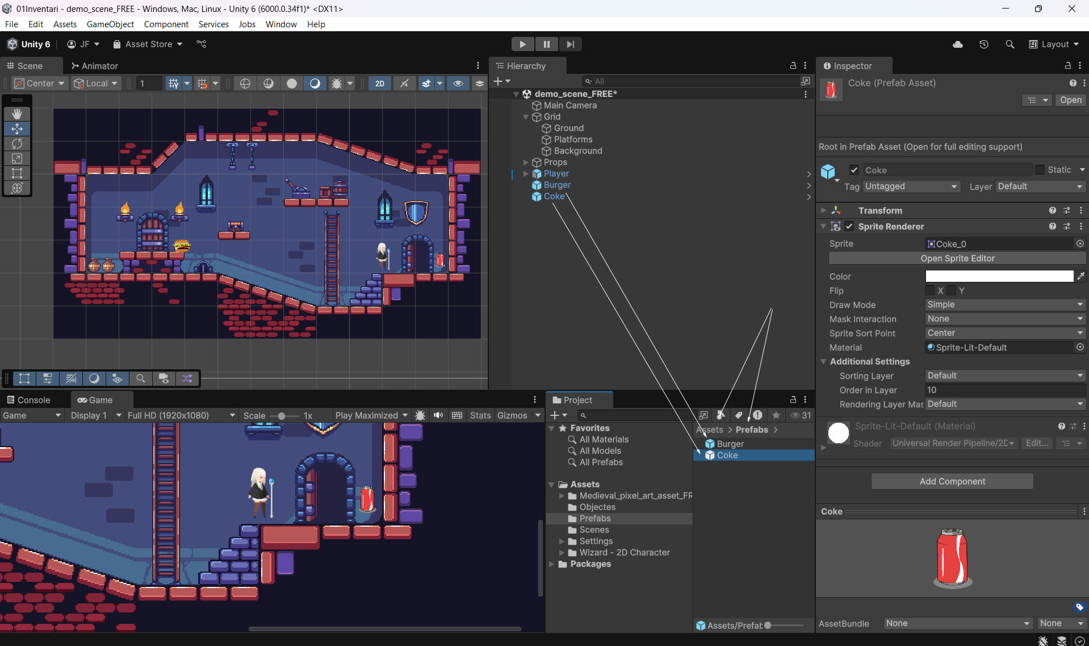Click the Step frame button
Screen dimensions: 1089x646
[570, 44]
